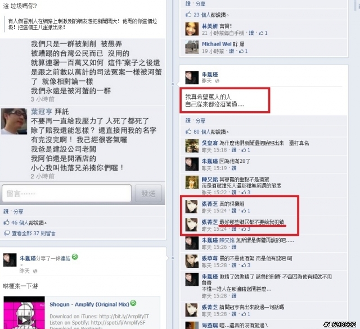Like 吳皇濱's comment via 讚 link
The image size is (360, 329).
[234, 150]
